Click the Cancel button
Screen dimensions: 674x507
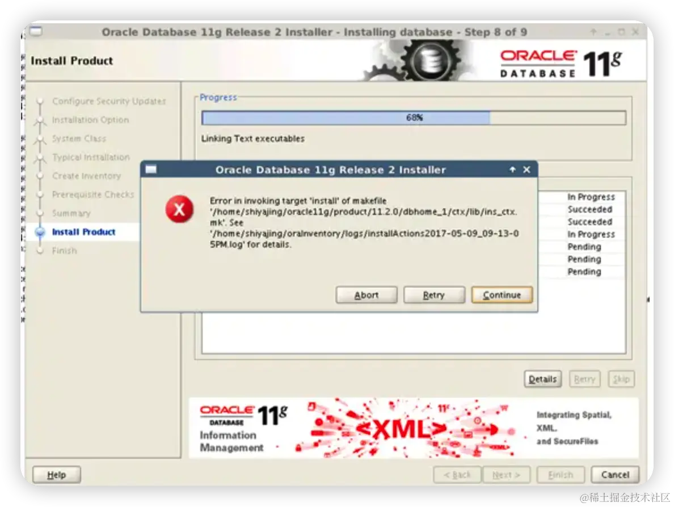[x=615, y=475]
